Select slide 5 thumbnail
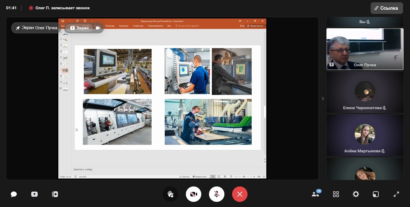410x207 pixels. [65, 58]
